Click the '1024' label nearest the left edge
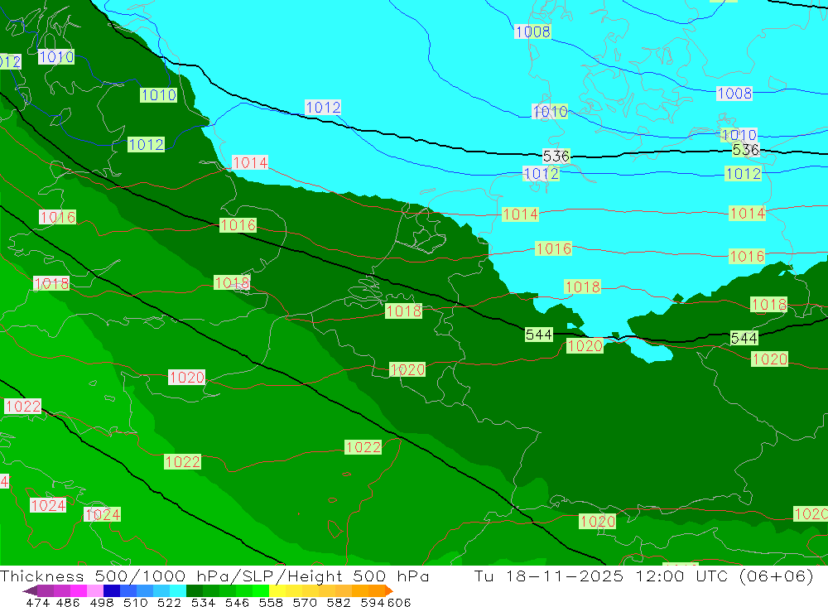The image size is (828, 607). 48,505
